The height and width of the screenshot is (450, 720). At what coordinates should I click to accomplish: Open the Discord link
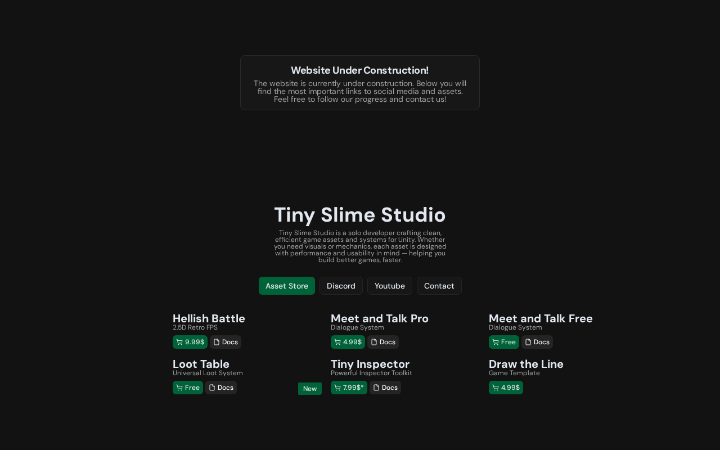click(341, 286)
